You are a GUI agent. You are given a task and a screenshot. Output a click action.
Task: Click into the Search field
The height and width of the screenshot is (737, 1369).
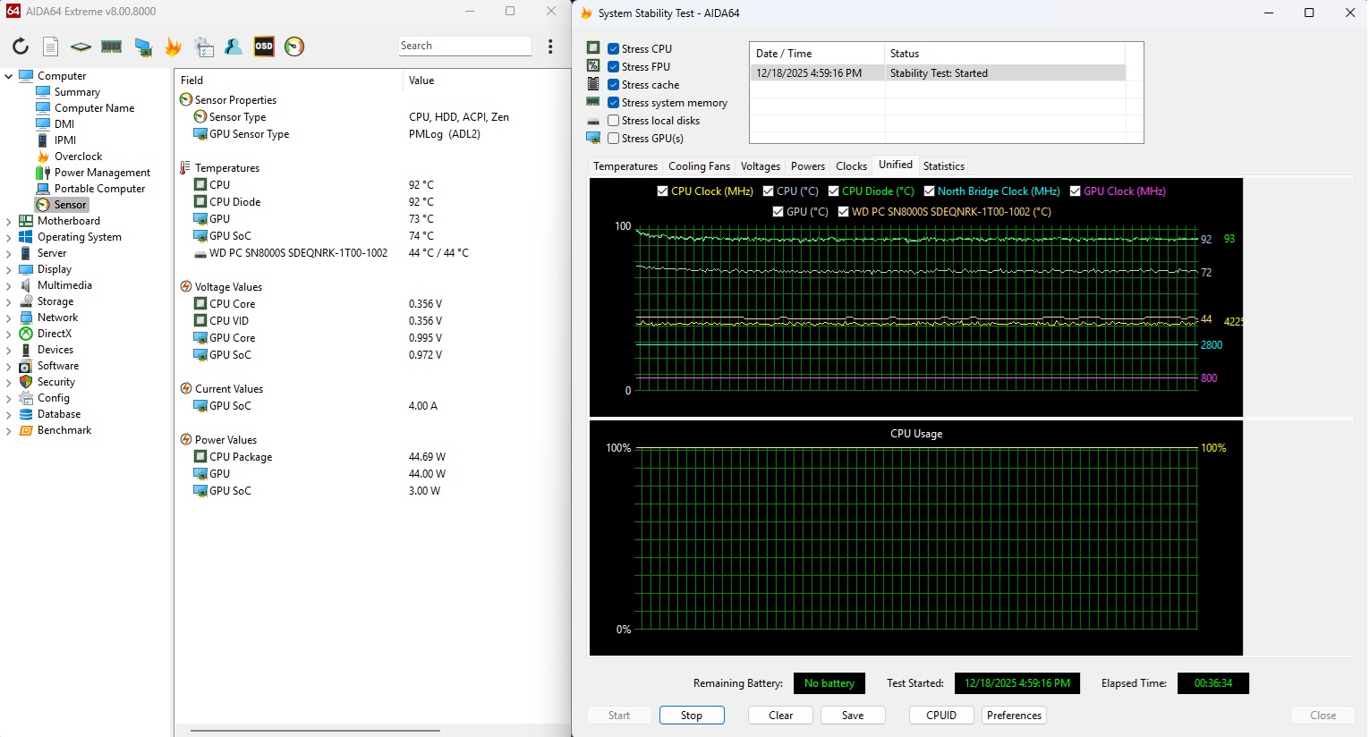463,46
